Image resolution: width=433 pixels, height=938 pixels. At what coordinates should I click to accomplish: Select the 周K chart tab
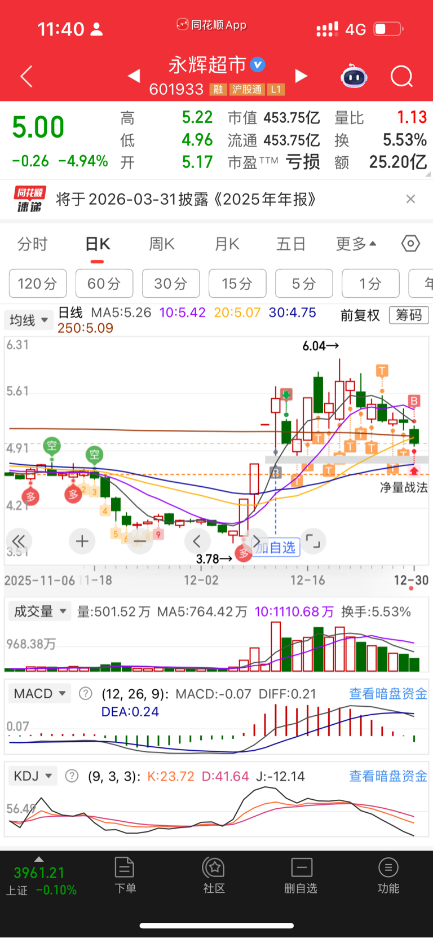pyautogui.click(x=162, y=244)
